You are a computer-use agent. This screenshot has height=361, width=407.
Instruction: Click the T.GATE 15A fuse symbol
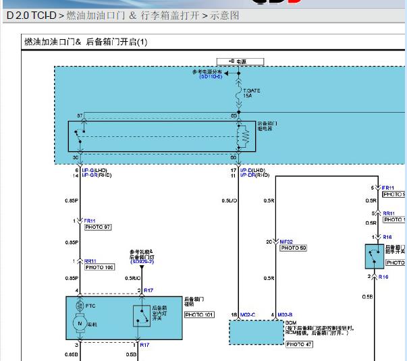pos(238,93)
